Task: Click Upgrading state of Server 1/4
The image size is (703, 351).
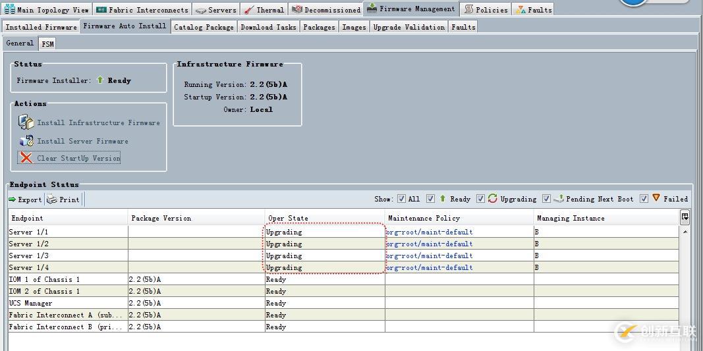Action: 284,267
